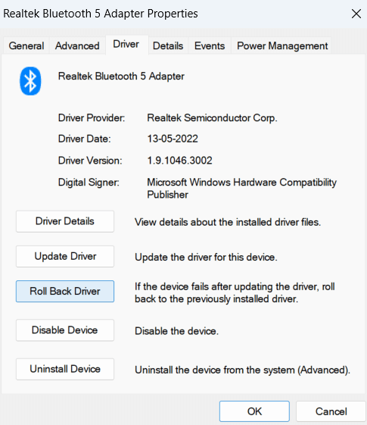Screen dimensions: 367x425
Task: Go to the Details tab
Action: 168,45
